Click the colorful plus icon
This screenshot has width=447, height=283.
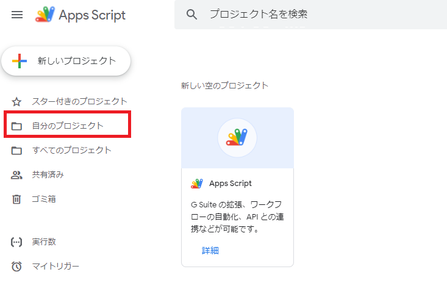[x=20, y=61]
